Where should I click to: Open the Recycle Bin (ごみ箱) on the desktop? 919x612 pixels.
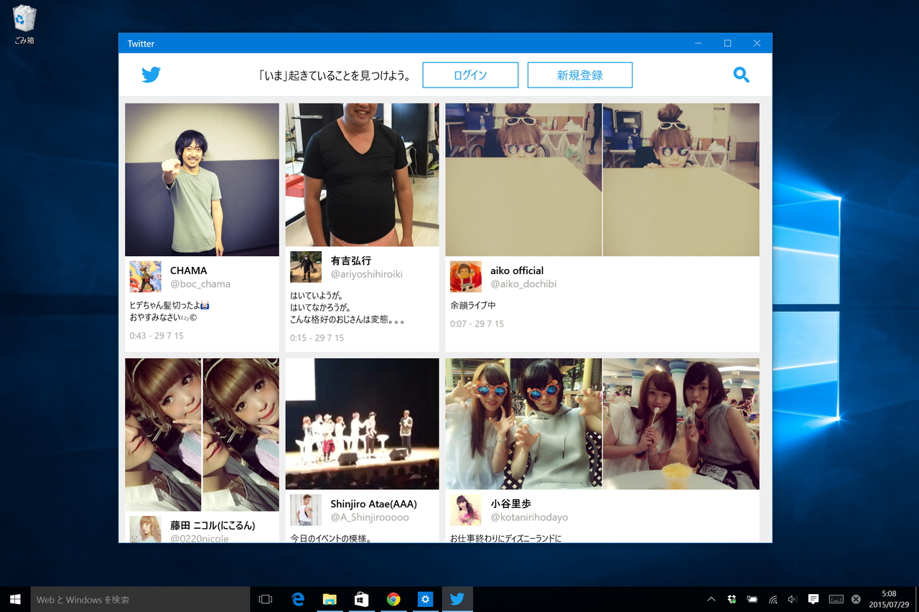[x=24, y=20]
